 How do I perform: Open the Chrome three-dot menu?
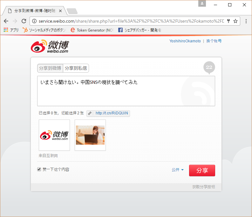[x=246, y=21]
